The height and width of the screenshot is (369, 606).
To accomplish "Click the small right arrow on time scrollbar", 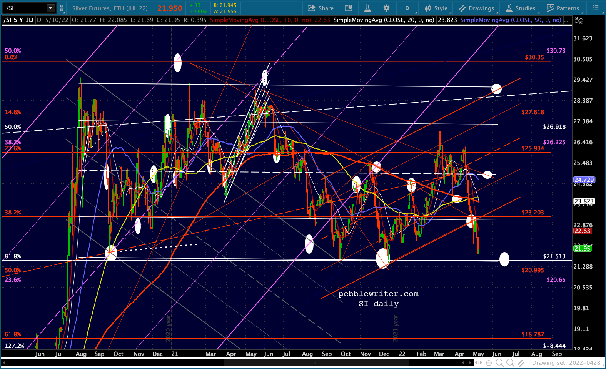I will (x=470, y=363).
